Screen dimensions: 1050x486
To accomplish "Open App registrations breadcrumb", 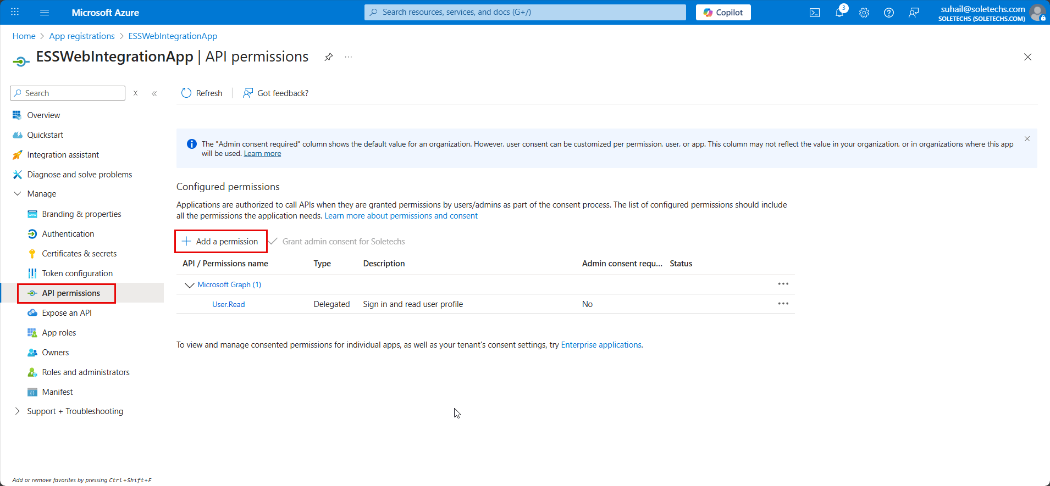I will pos(82,36).
